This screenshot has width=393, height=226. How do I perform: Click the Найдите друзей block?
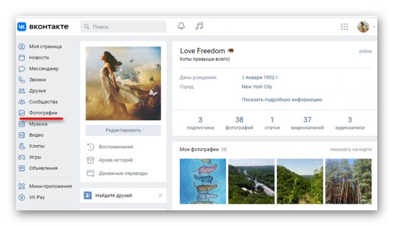click(x=123, y=195)
